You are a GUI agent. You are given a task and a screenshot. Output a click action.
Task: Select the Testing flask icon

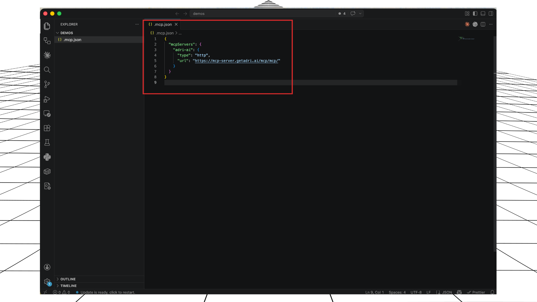coord(47,142)
